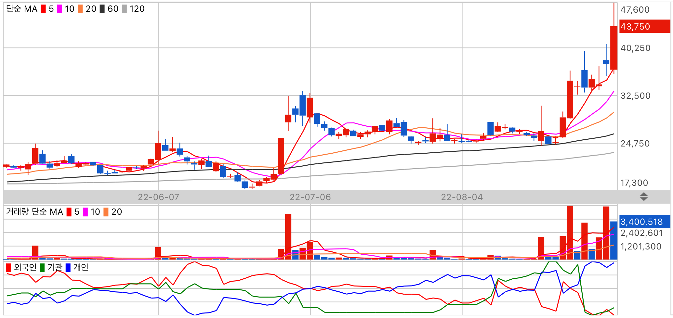Click the magenta volume 10 MA swatch
The height and width of the screenshot is (318, 673).
85,212
